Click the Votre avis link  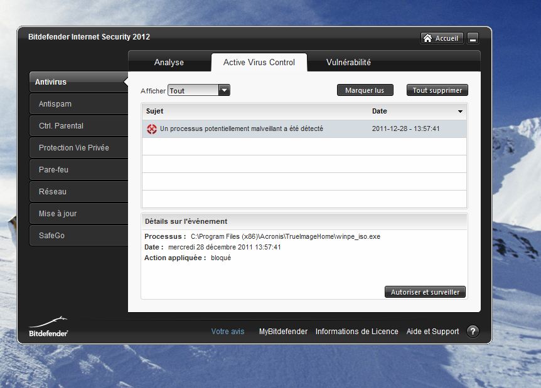click(x=228, y=332)
